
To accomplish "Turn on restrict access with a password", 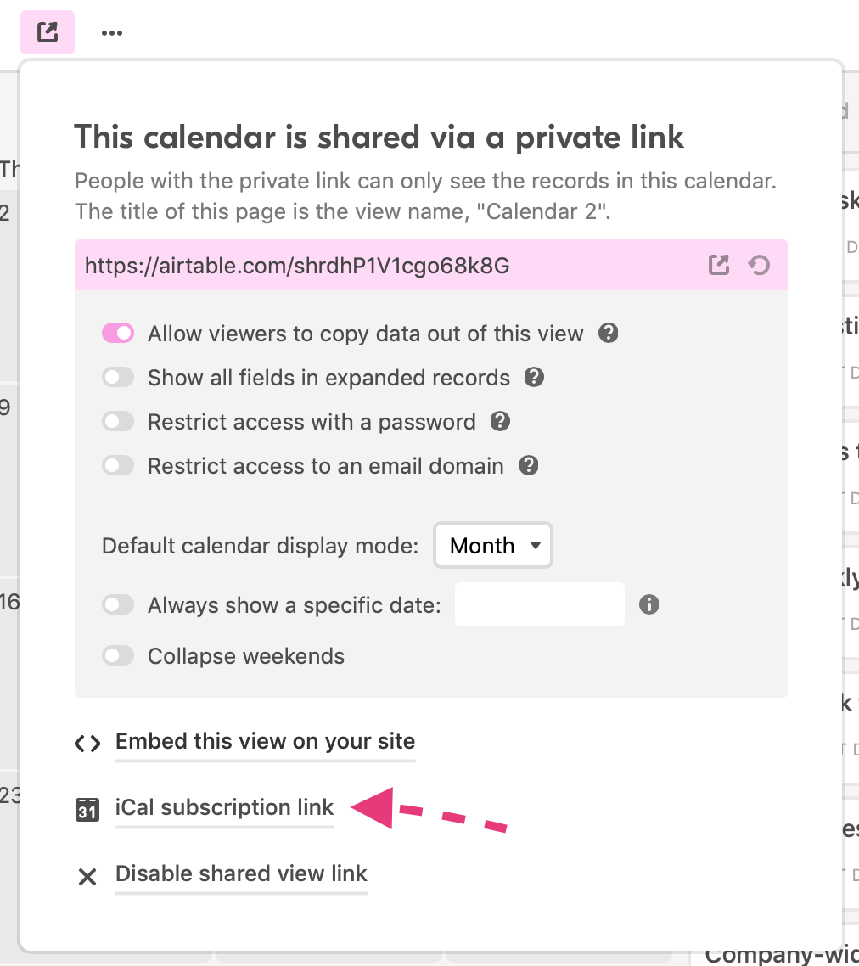I will tap(118, 421).
